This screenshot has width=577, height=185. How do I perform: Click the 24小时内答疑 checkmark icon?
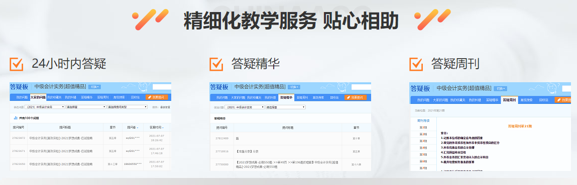(16, 64)
